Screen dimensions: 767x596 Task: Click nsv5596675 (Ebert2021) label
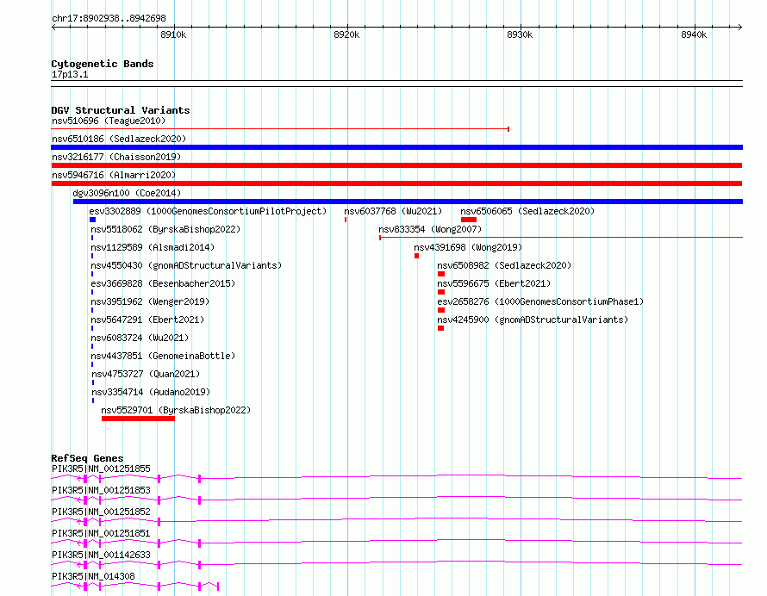[x=494, y=283]
